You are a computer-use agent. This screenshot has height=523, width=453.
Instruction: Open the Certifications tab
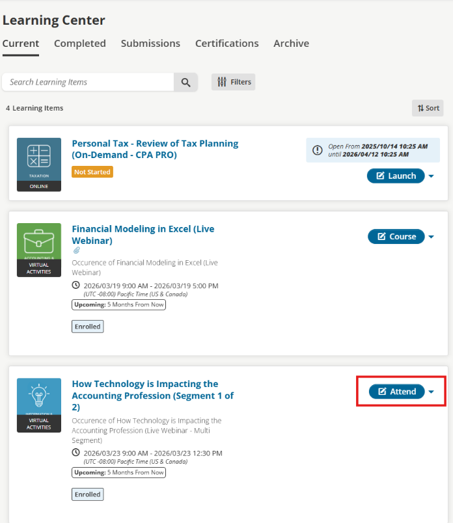click(226, 44)
